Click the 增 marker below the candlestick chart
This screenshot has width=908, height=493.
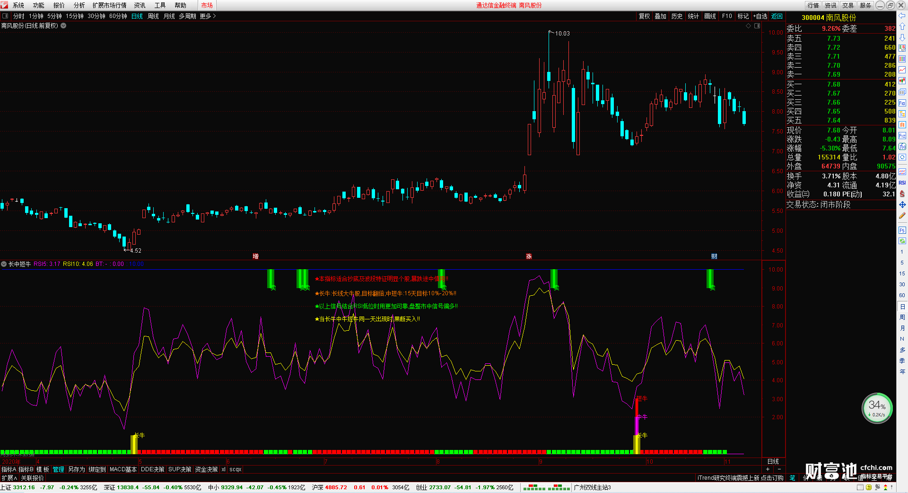click(x=255, y=256)
